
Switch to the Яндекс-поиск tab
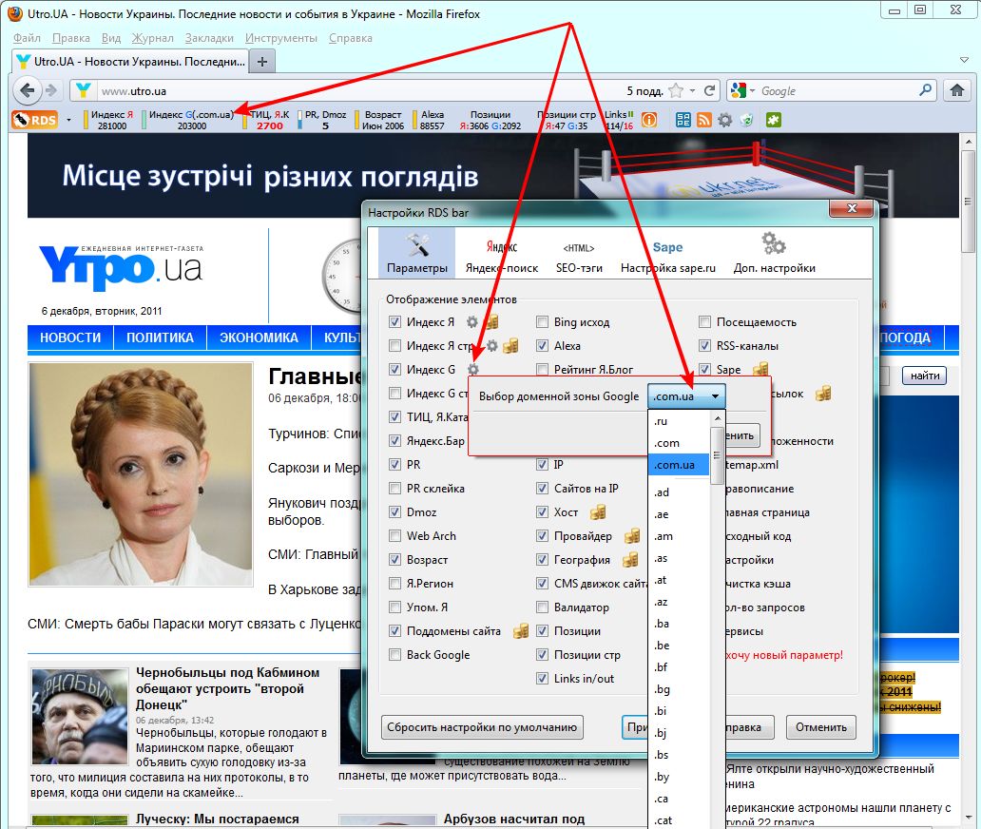[x=502, y=253]
